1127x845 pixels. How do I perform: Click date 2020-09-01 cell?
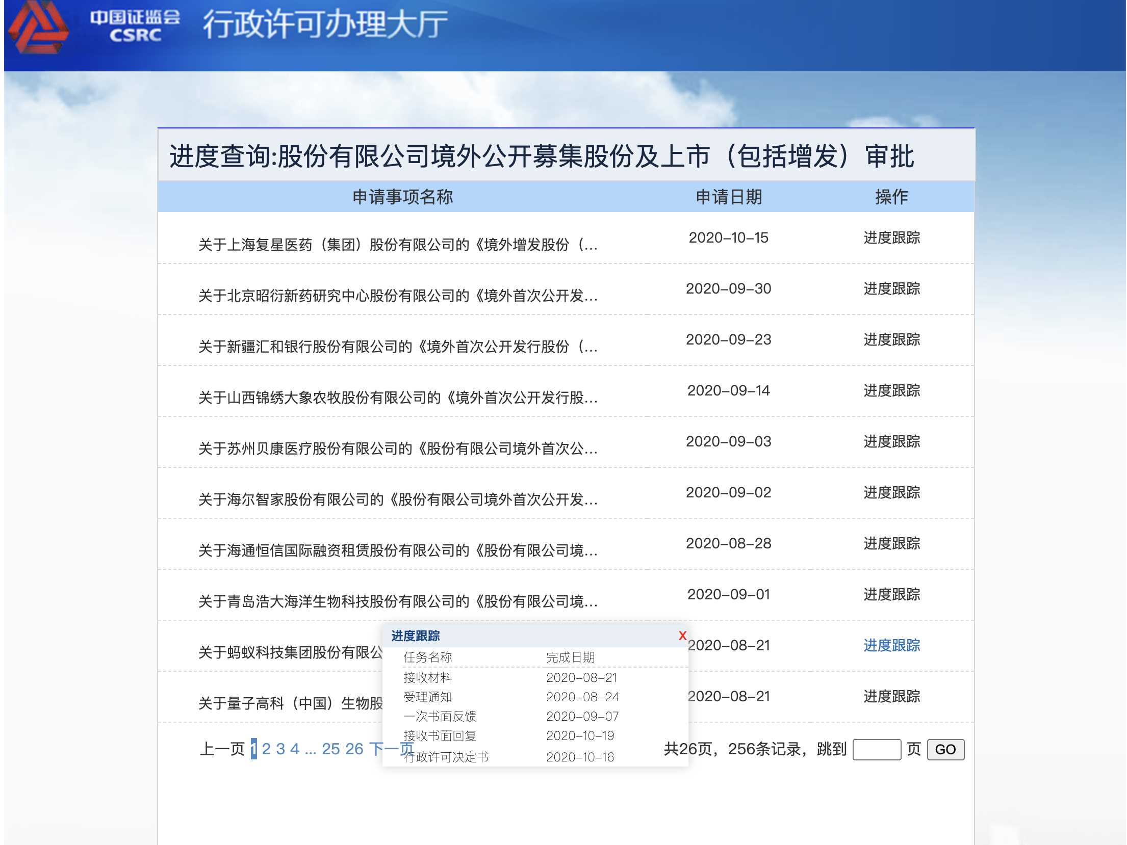728,594
